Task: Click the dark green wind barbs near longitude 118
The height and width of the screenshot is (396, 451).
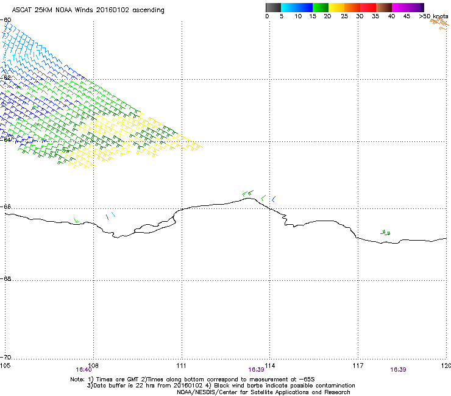Action: point(385,232)
